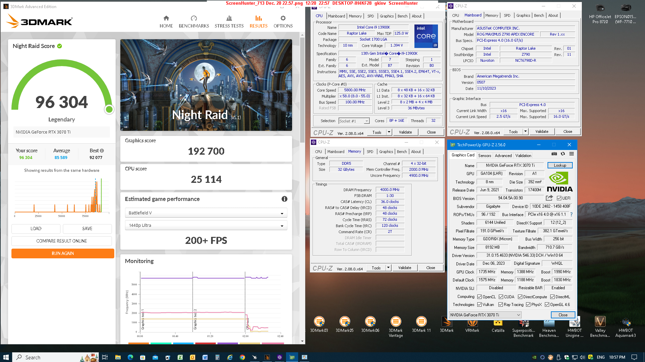
Task: Toggle the UEFI checkbox in GPU-Z
Action: coord(559,198)
